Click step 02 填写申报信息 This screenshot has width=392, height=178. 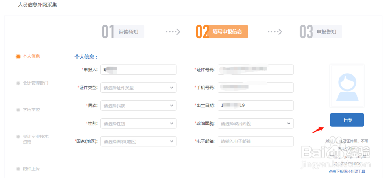click(222, 32)
